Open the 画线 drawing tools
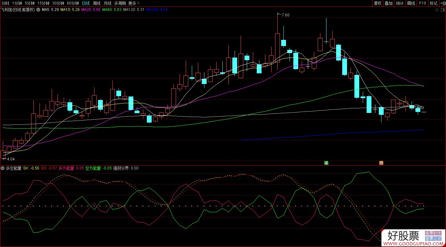 tap(411, 3)
